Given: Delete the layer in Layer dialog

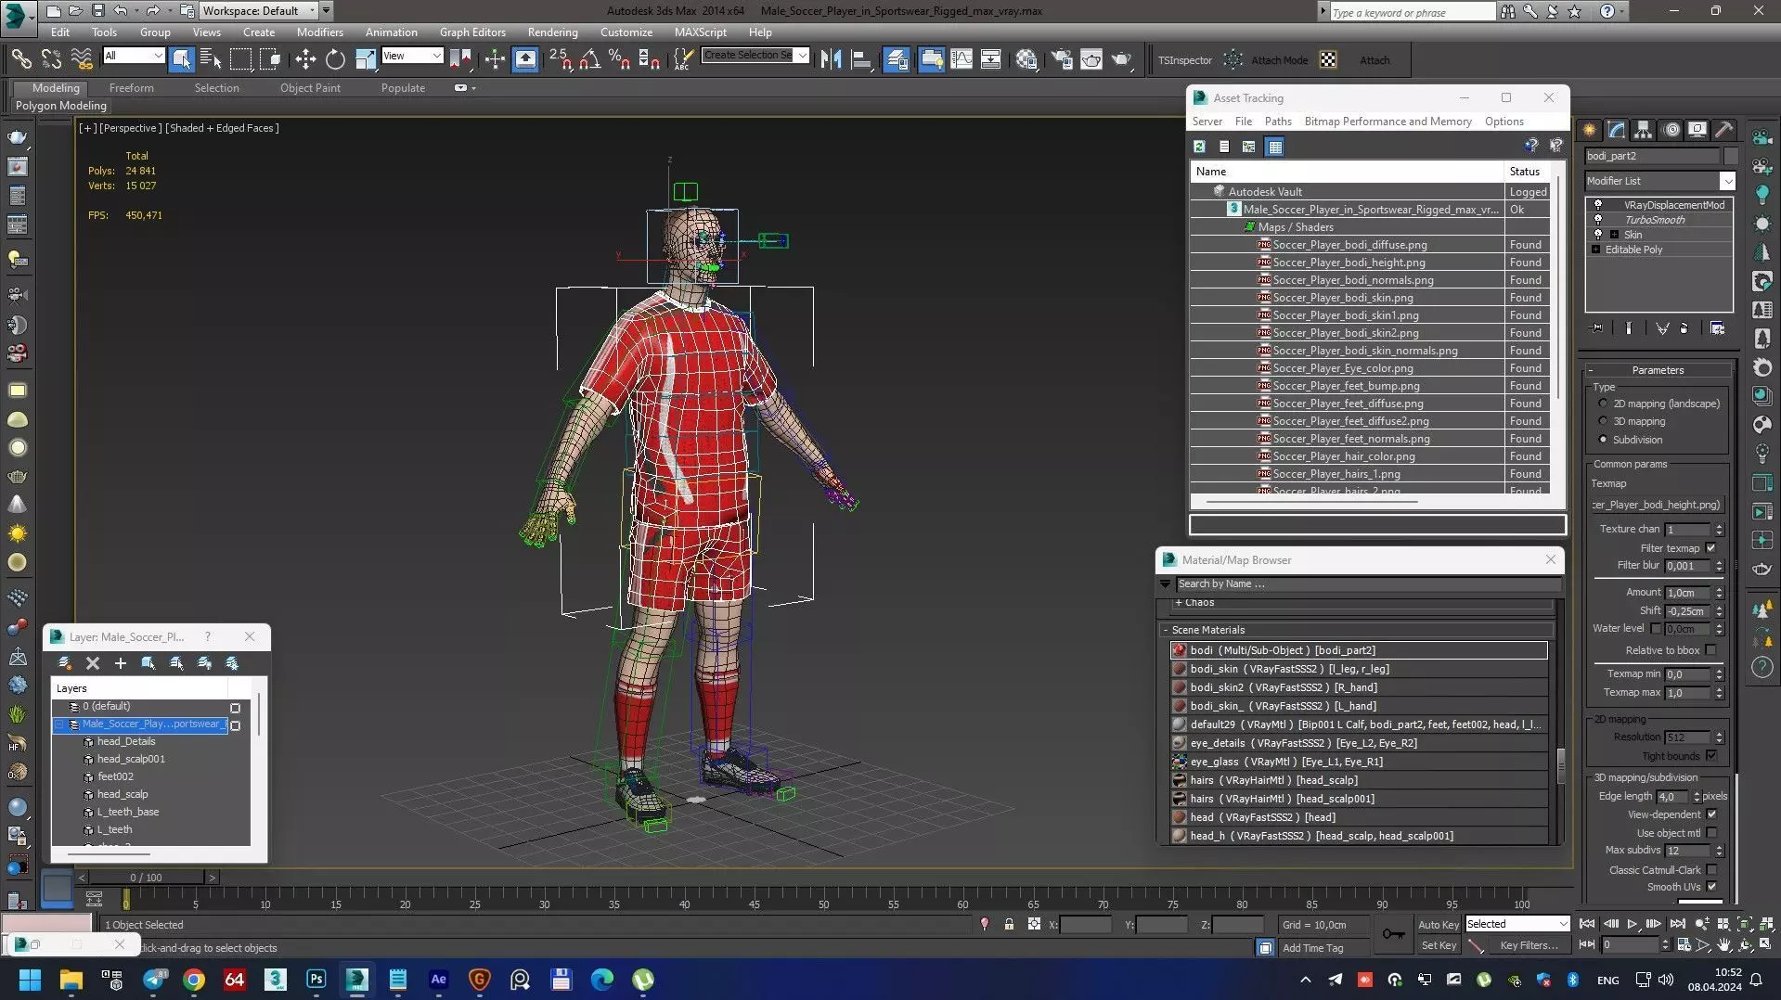Looking at the screenshot, I should click(93, 663).
